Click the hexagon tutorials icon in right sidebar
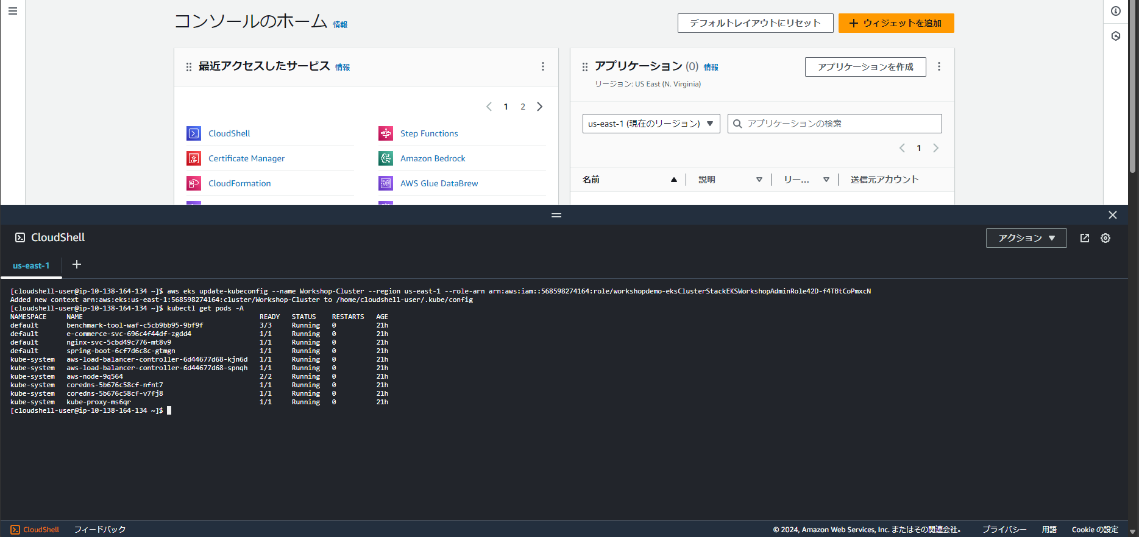 (1116, 36)
